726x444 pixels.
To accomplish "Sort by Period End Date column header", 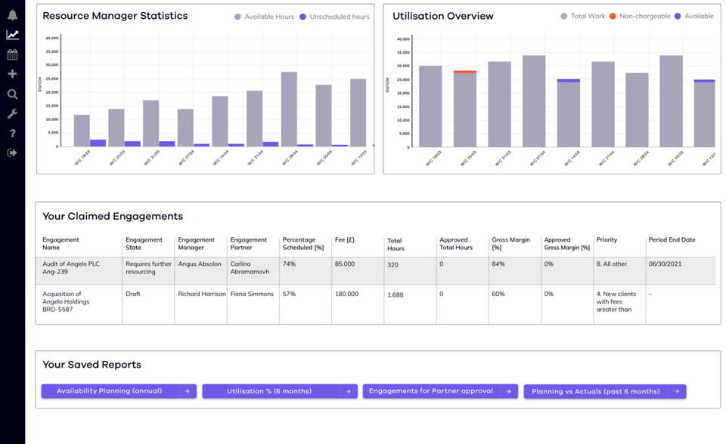I will pos(672,240).
